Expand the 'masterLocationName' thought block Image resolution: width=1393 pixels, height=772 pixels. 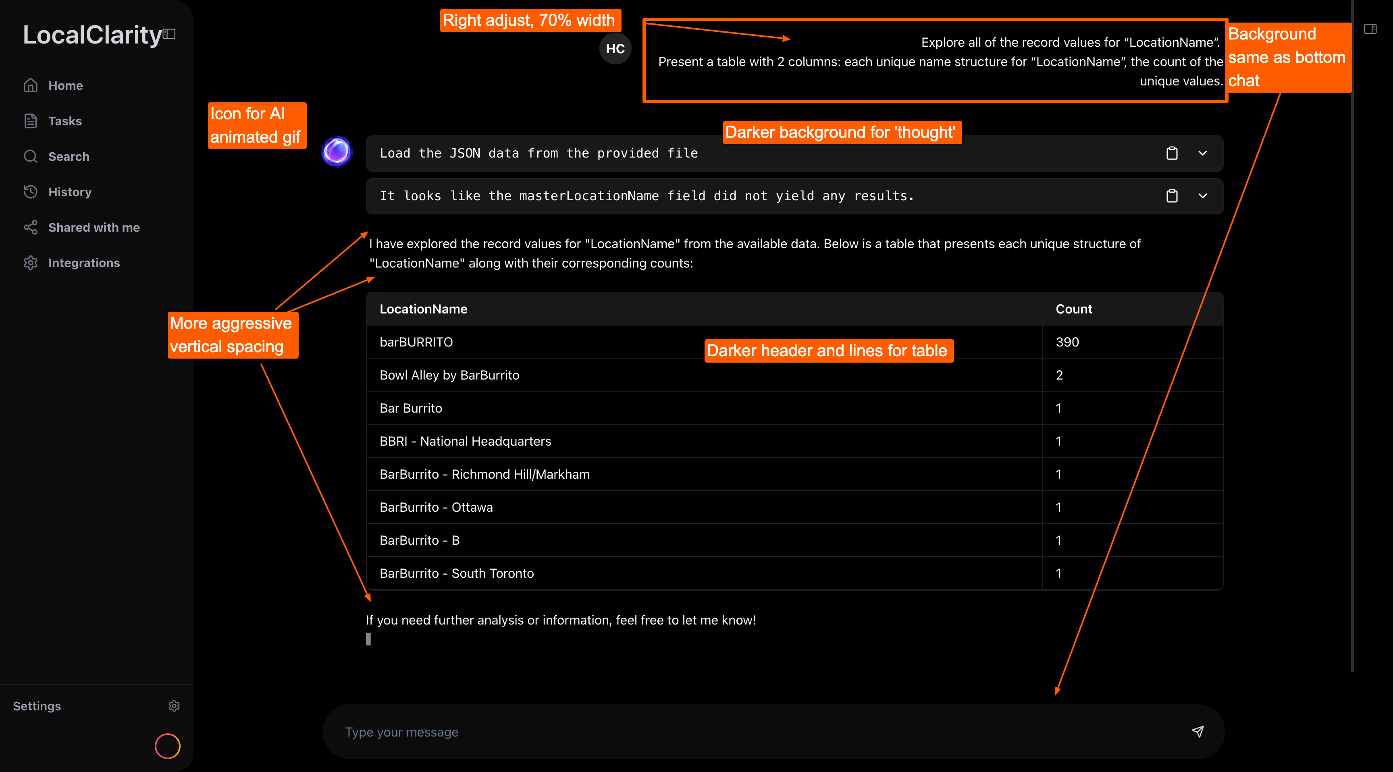point(1203,196)
